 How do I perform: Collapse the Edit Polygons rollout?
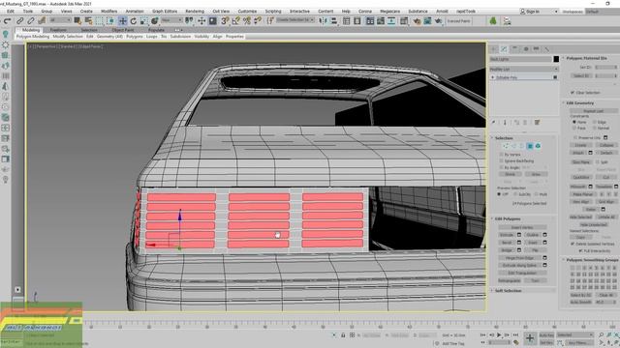508,218
